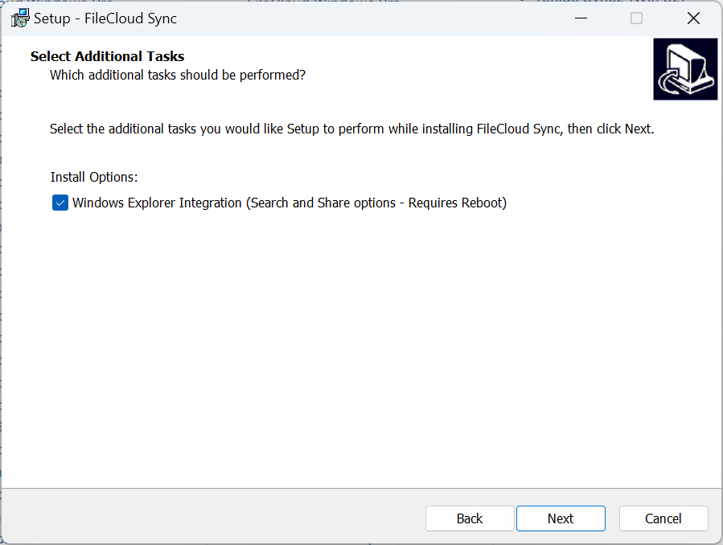The height and width of the screenshot is (545, 723).
Task: Abort installation using Cancel
Action: pos(663,518)
